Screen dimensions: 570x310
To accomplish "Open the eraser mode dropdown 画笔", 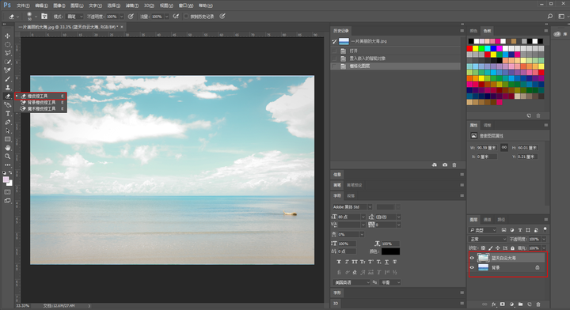I will 74,17.
